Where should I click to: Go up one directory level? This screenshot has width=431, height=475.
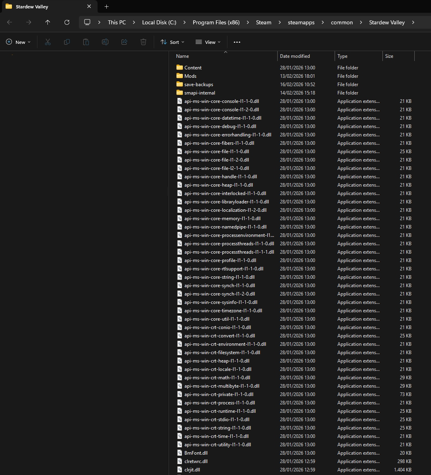[x=48, y=22]
